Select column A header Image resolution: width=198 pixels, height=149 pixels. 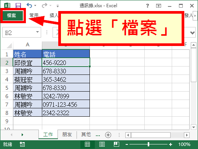point(27,44)
